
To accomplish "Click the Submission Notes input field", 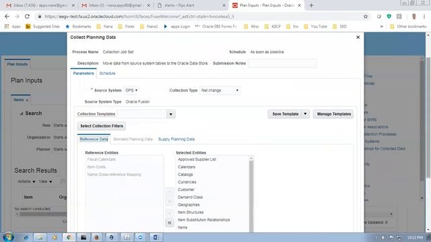I will [x=282, y=63].
